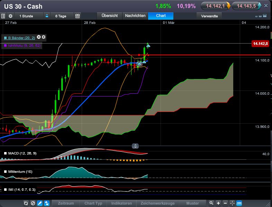The width and height of the screenshot is (272, 207).
Task: Toggle the 1234 price label icon
Action: click(x=239, y=203)
